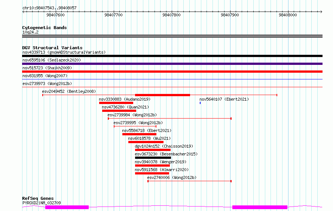Click small blue nsv5640107 marker

[x=200, y=103]
